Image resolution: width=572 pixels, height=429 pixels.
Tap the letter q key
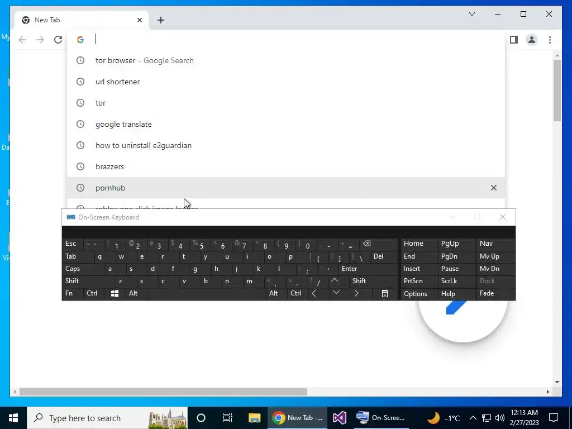[104, 256]
